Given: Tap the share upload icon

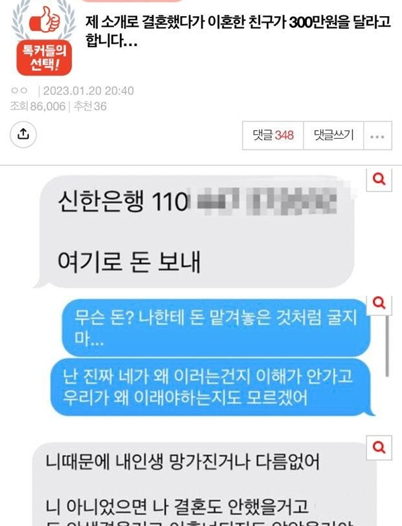Looking at the screenshot, I should click(23, 134).
